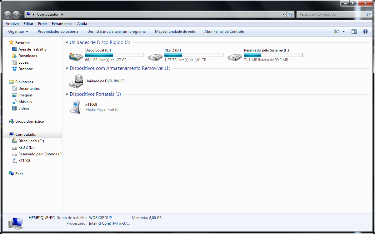Open the Editar menu

click(28, 24)
